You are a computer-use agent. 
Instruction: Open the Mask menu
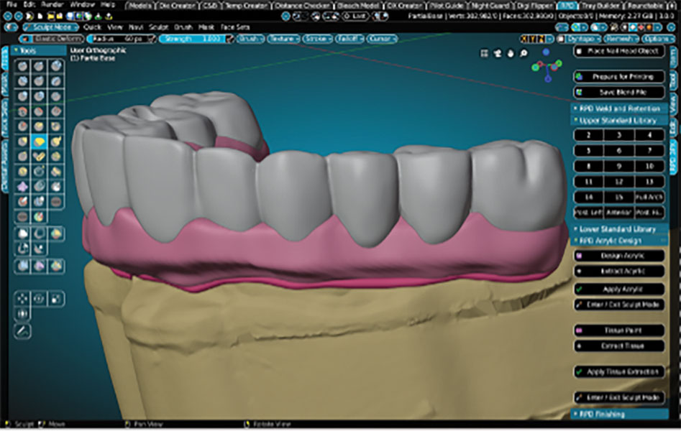pyautogui.click(x=206, y=27)
